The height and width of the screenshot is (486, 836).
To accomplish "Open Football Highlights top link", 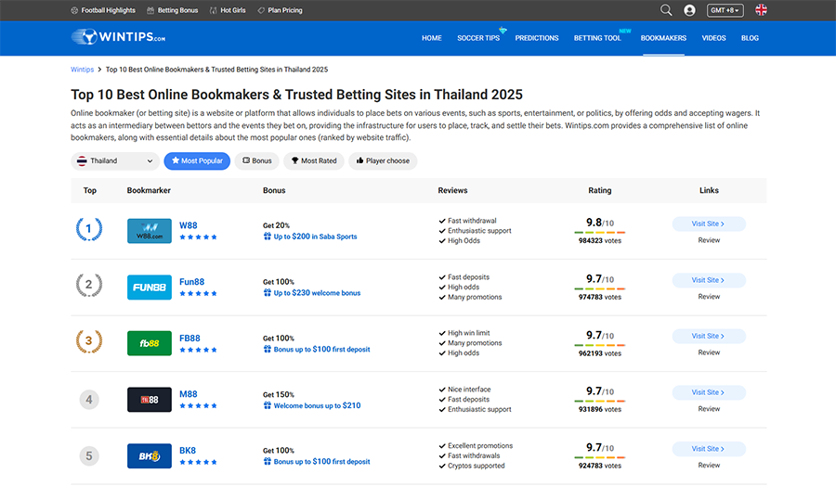I will tap(103, 10).
